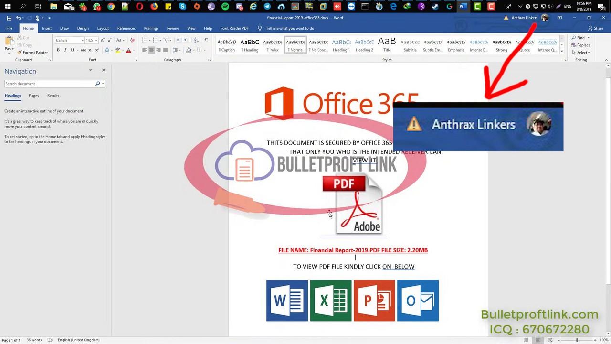The image size is (611, 344).
Task: Click the taskbar clock showing 10:56 PM
Action: click(584, 6)
